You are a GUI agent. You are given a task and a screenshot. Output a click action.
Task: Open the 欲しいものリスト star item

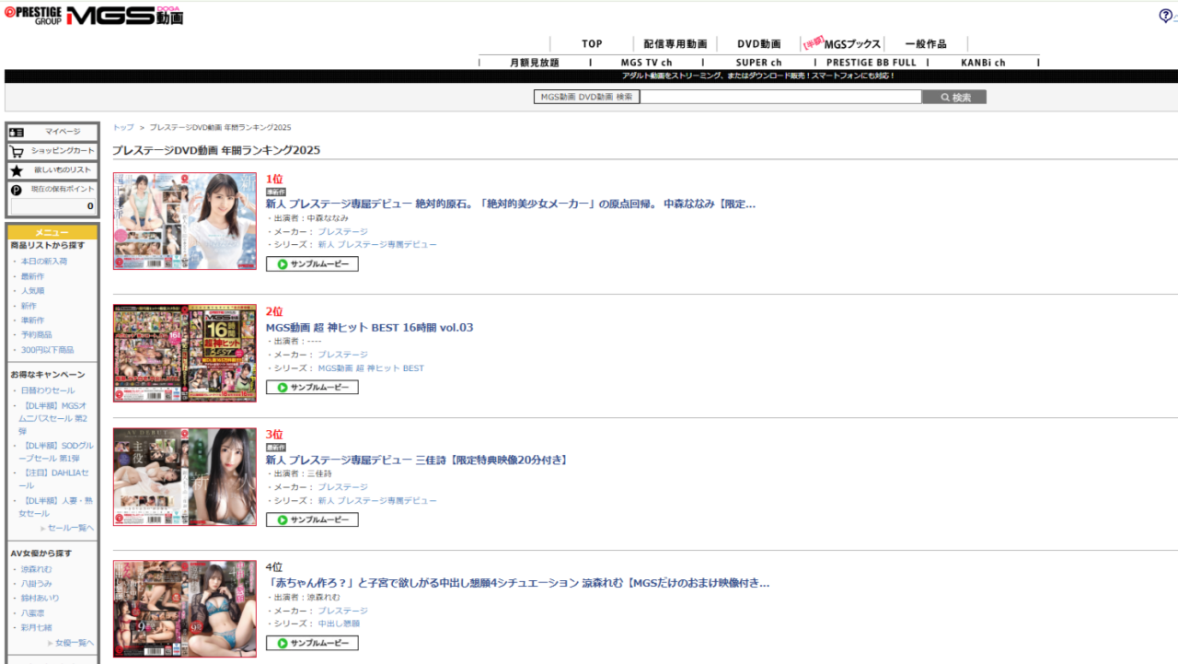coord(52,170)
